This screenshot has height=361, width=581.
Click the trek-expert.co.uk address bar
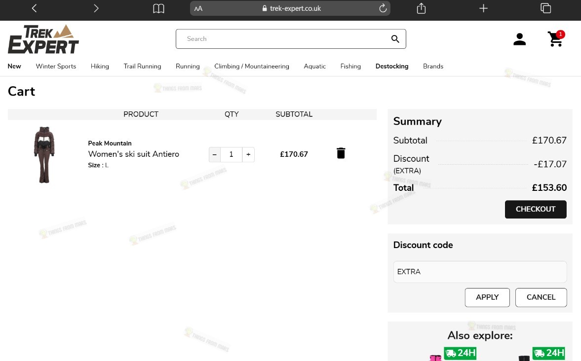pyautogui.click(x=290, y=8)
